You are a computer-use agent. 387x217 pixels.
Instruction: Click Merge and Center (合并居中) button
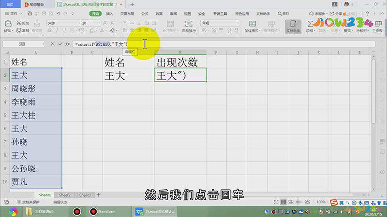170,27
